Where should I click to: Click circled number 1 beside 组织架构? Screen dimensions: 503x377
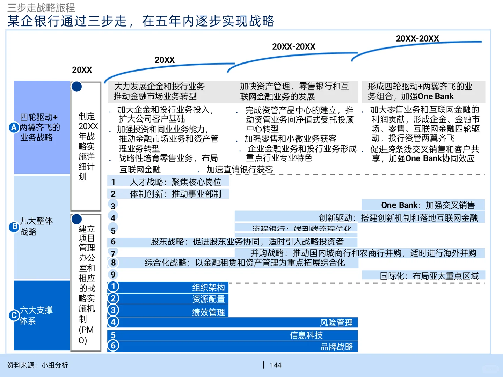click(113, 287)
